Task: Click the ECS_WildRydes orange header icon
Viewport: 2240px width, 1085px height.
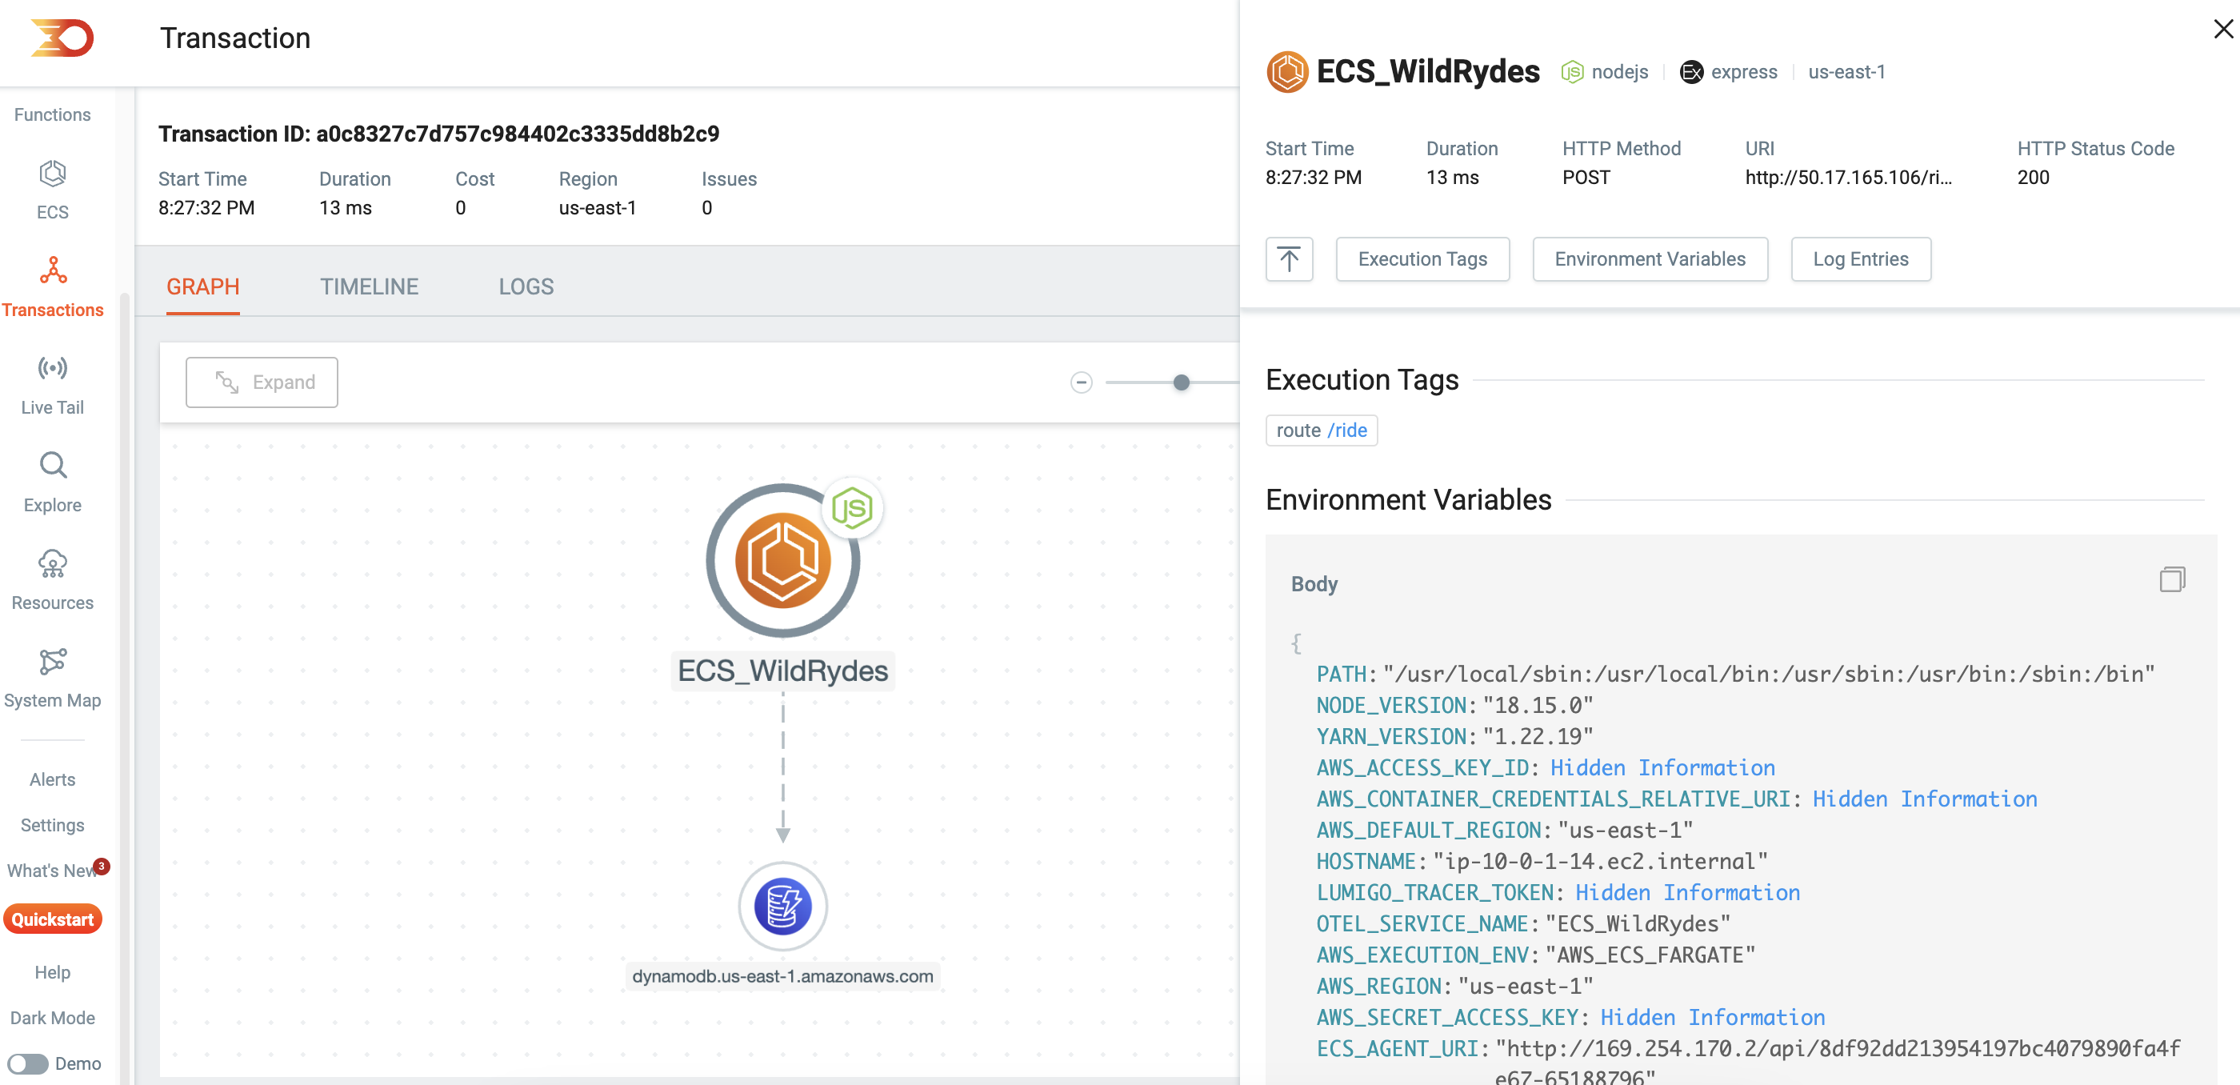Action: coord(1287,72)
